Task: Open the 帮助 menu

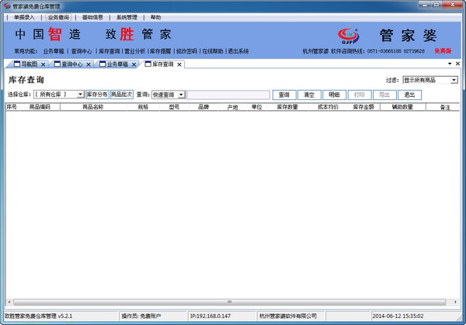Action: pyautogui.click(x=155, y=18)
